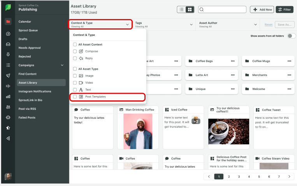297x186 pixels.
Task: Open Coffee Mugs folder options menu
Action: pos(290,61)
